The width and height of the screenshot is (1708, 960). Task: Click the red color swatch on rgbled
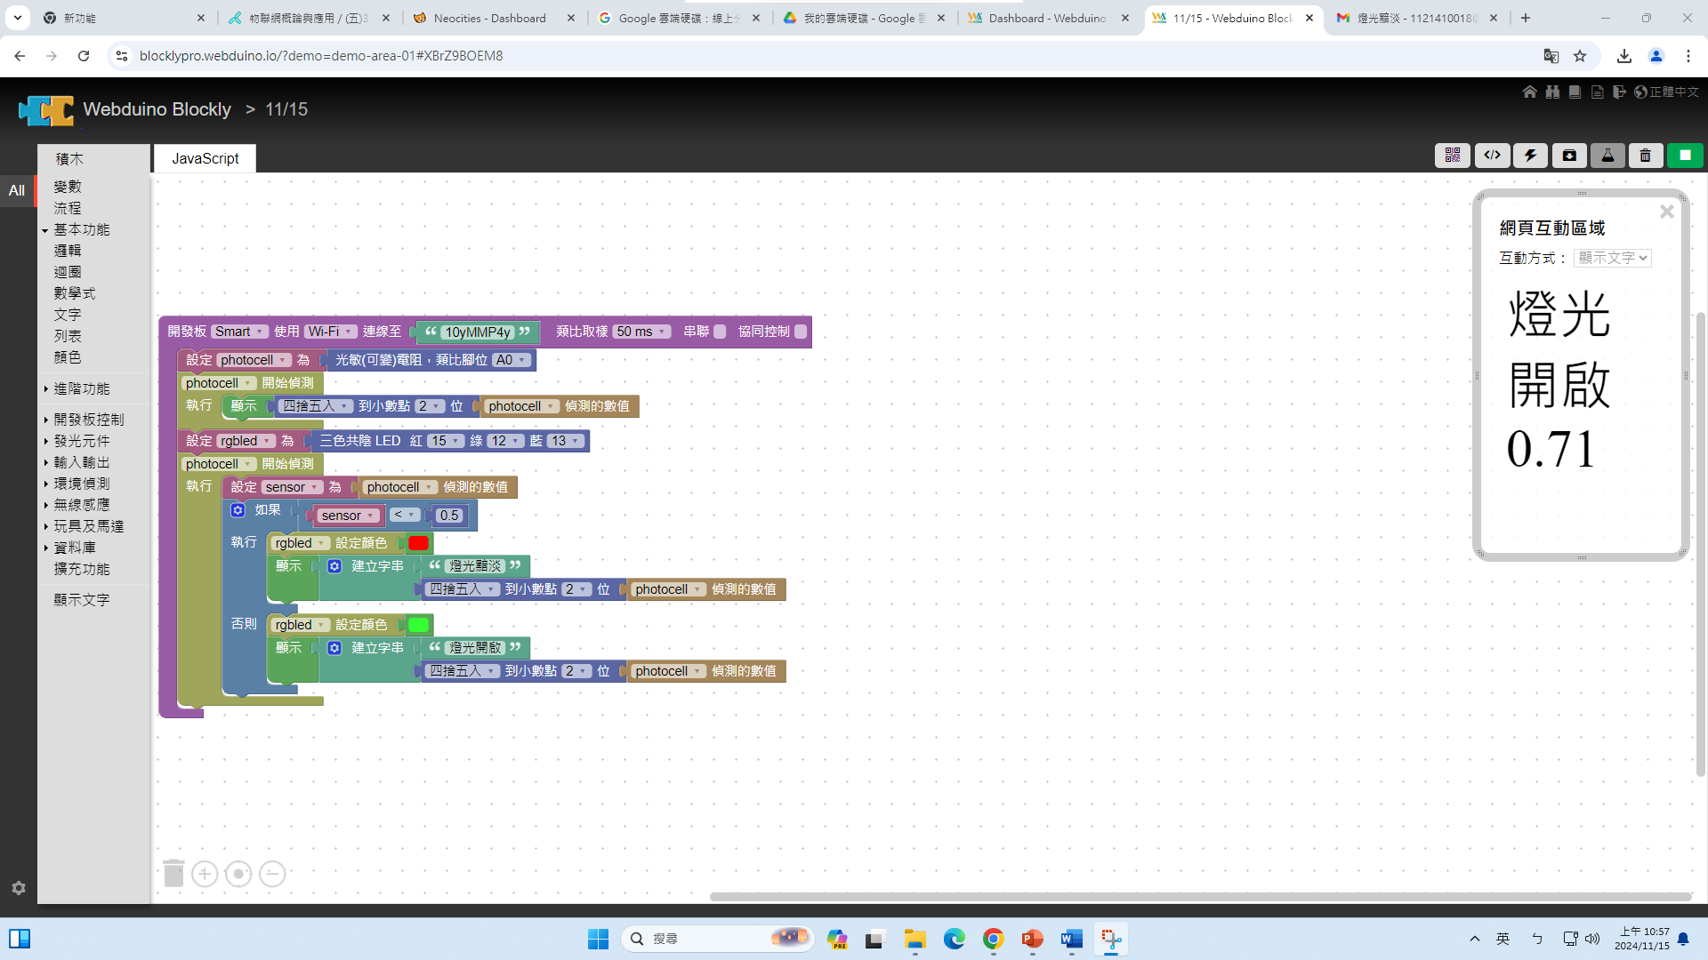(x=418, y=543)
